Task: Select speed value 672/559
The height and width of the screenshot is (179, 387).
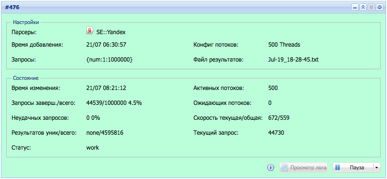Action: pyautogui.click(x=278, y=118)
